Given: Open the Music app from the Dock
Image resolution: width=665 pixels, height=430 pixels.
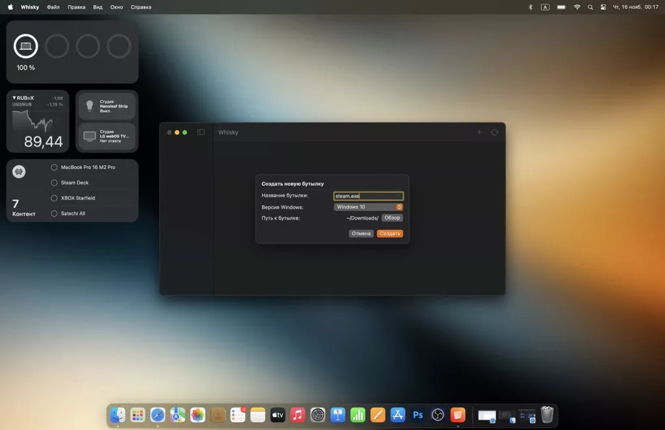Looking at the screenshot, I should [x=297, y=415].
